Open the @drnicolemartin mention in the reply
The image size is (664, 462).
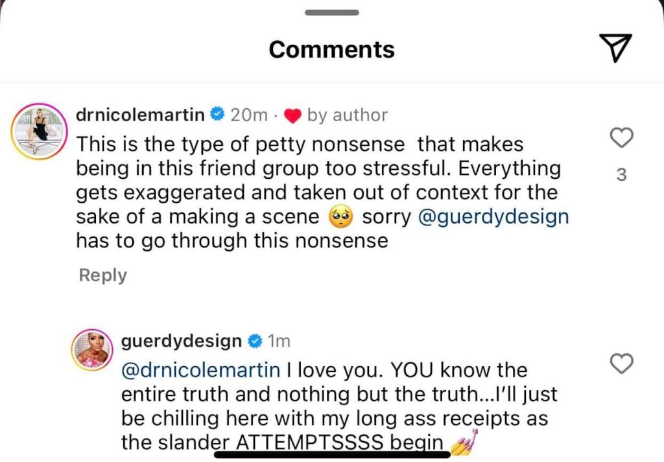200,371
